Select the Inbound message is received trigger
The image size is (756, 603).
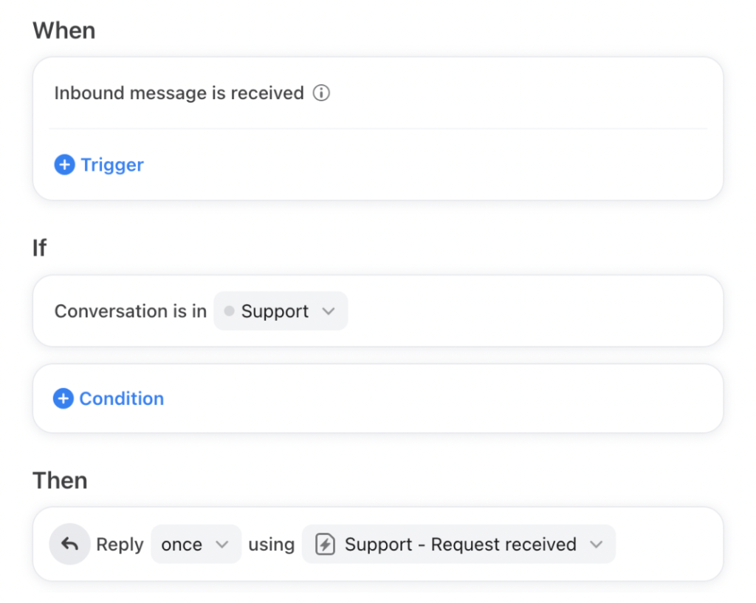[x=178, y=93]
